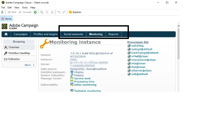This screenshot has height=123, width=198.
Task: Open Workflow HeatMap in sidebar
Action: pyautogui.click(x=19, y=53)
